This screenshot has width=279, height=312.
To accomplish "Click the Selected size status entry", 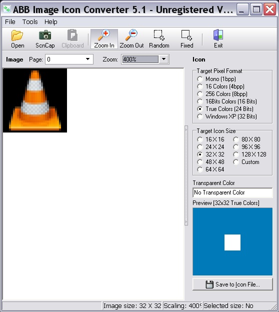I will 228,305.
